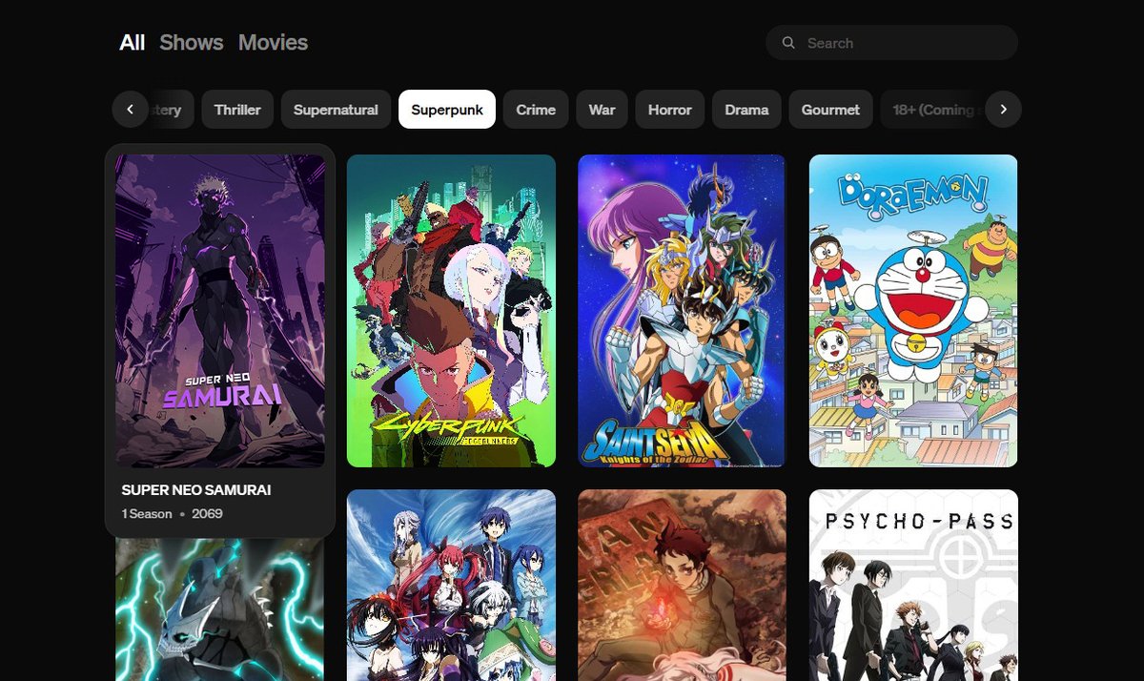Viewport: 1144px width, 681px height.
Task: Filter by the Supernatural genre chip
Action: pos(336,110)
